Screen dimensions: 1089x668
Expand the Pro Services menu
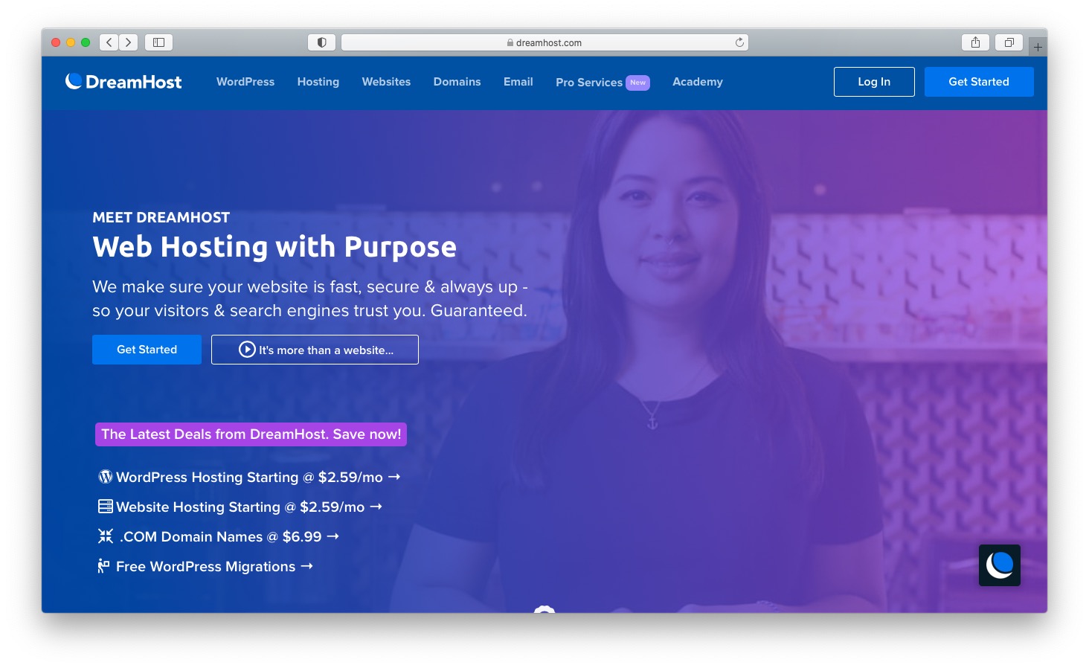[x=588, y=83]
